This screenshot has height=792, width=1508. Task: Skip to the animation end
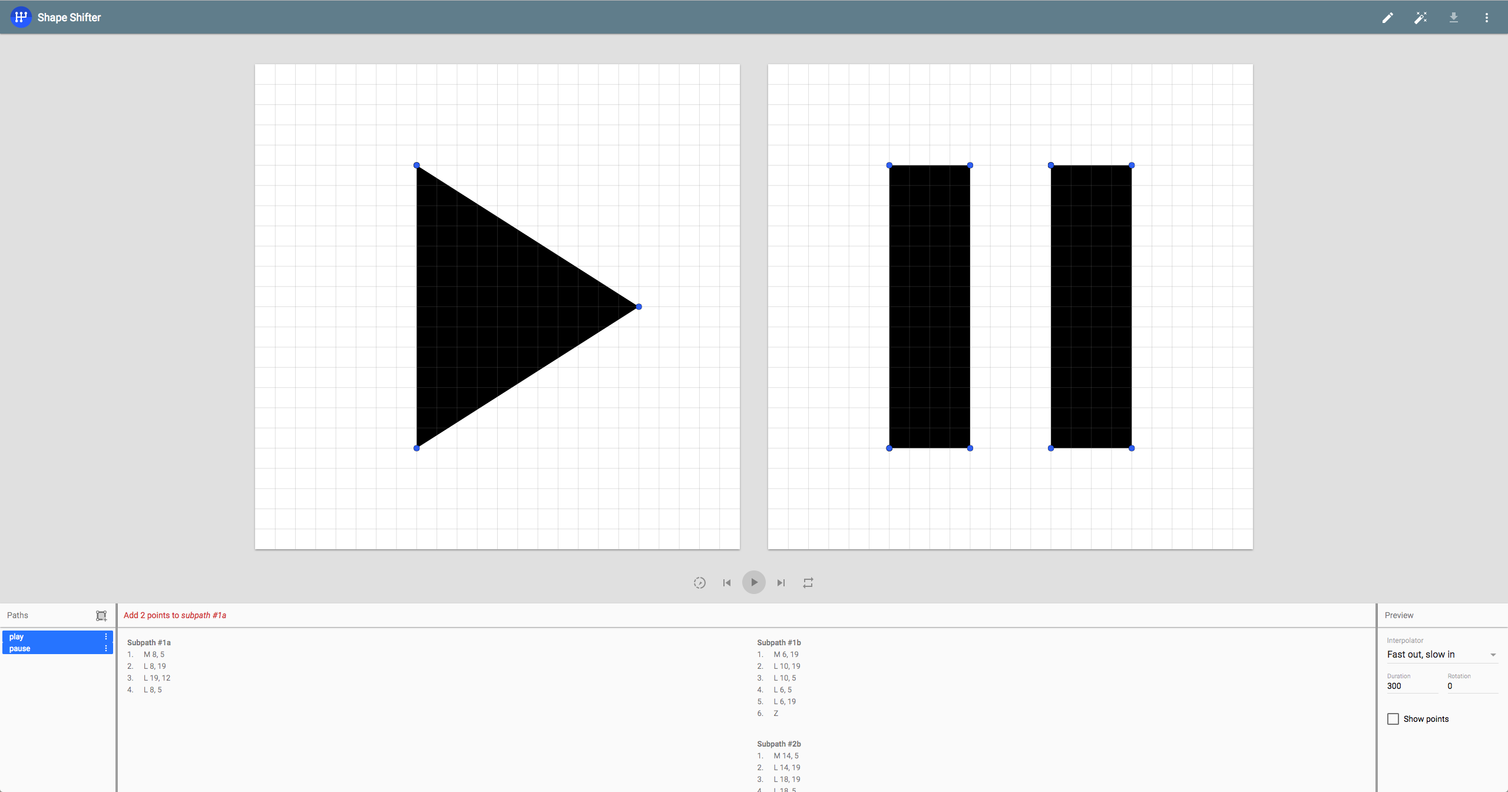(x=781, y=583)
